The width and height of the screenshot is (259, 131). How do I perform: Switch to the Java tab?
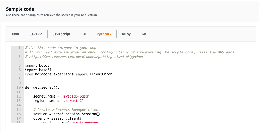click(x=15, y=34)
